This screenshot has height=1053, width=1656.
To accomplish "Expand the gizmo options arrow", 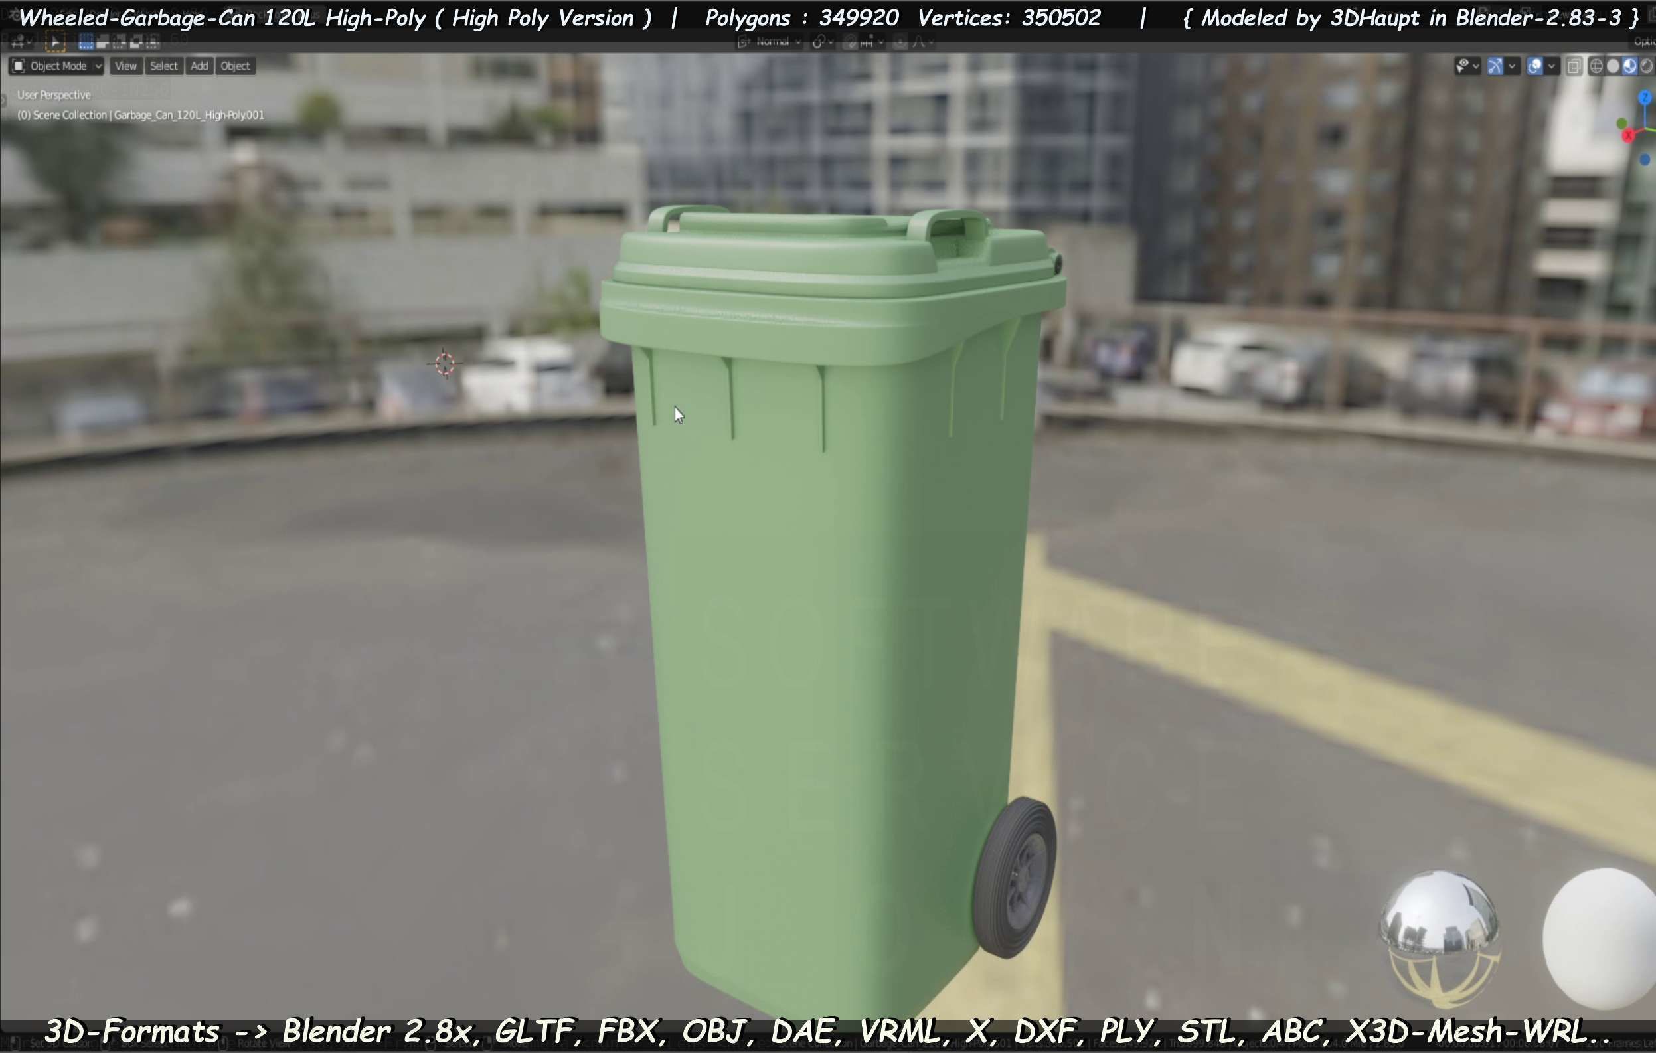I will point(1513,66).
